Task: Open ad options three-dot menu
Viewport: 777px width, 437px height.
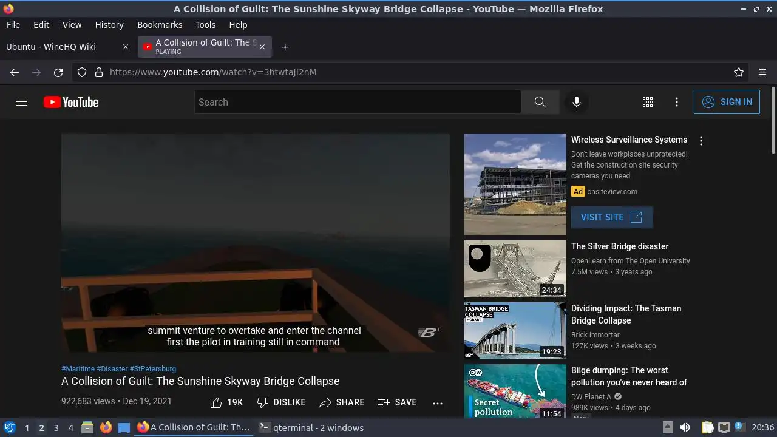Action: [701, 141]
